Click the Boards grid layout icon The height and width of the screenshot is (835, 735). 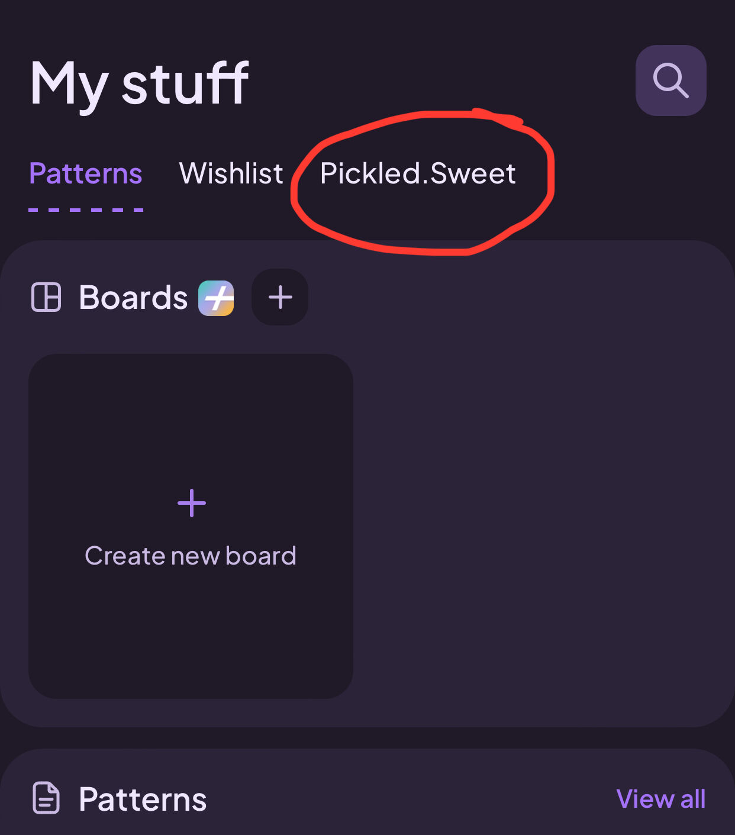46,297
